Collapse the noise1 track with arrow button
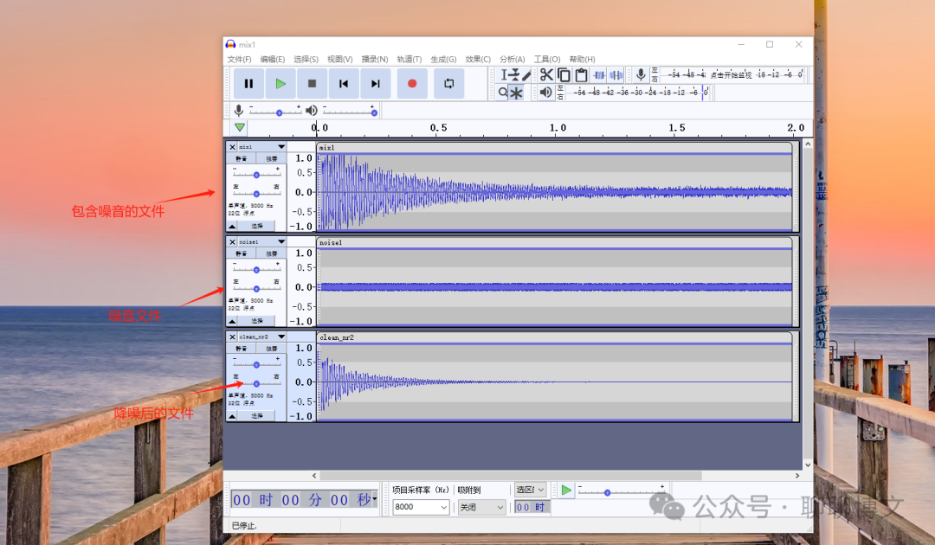 [232, 320]
